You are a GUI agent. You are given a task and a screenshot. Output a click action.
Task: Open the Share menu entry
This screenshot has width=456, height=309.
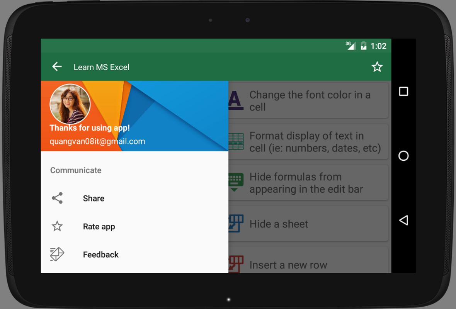134,198
